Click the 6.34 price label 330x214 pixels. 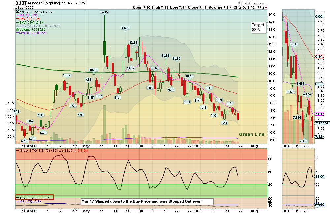(x=32, y=139)
